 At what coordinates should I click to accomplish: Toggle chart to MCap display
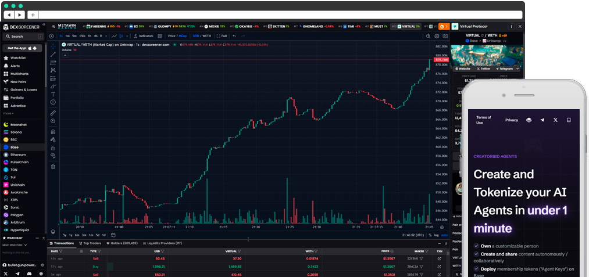point(183,36)
